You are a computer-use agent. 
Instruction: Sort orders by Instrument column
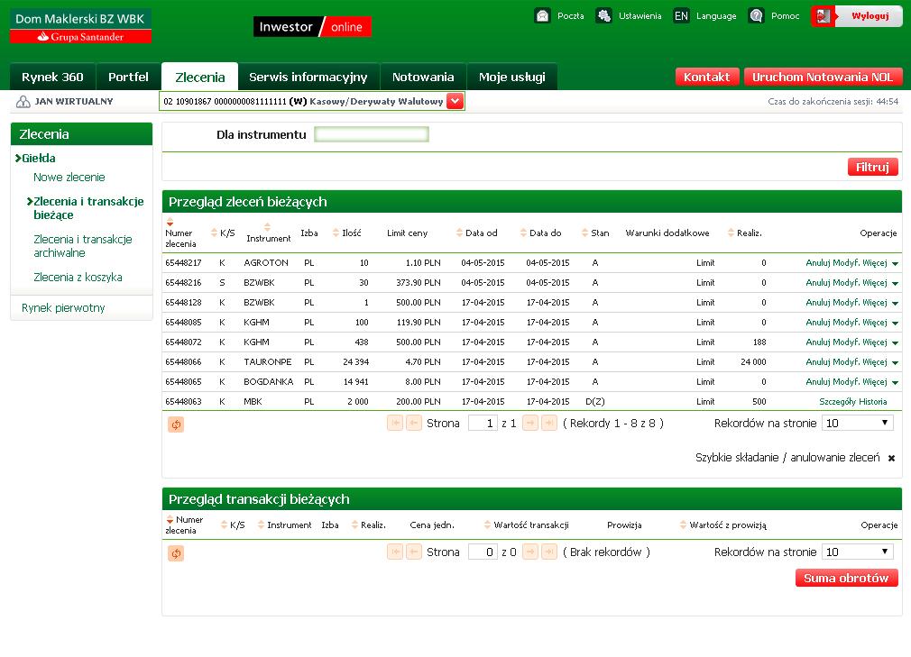pyautogui.click(x=267, y=227)
